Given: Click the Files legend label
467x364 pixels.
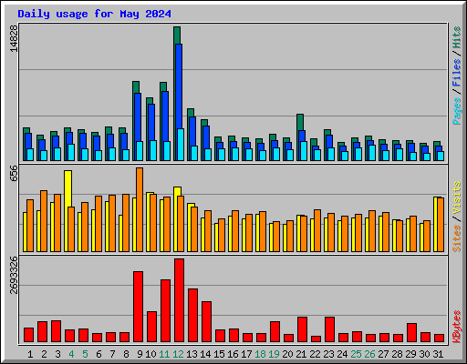Looking at the screenshot, I should pos(457,73).
